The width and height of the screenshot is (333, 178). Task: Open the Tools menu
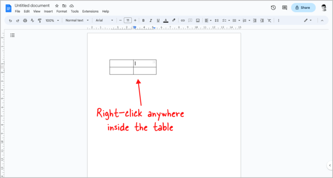point(75,11)
